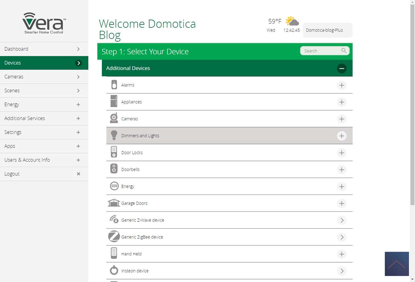The width and height of the screenshot is (415, 282).
Task: Click Logout in the sidebar
Action: (44, 174)
